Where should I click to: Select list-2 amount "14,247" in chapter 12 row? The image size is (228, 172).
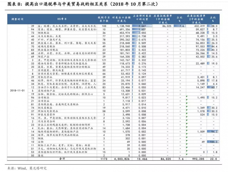point(200,87)
